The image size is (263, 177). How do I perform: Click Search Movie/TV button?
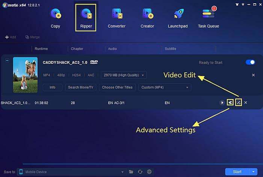point(80,87)
